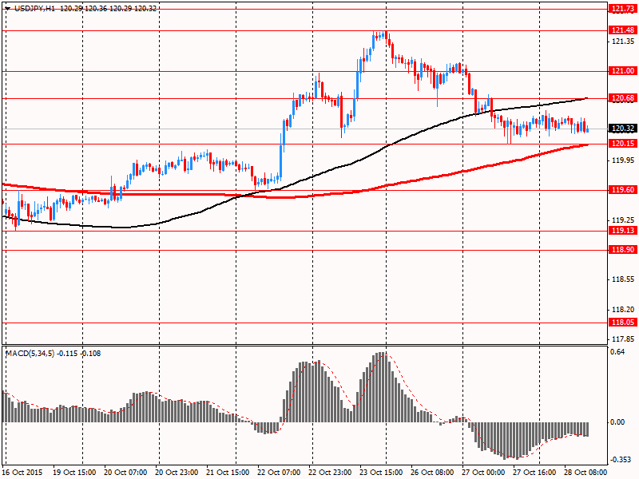Select the 118.90 red price level label
The height and width of the screenshot is (479, 639).
pos(623,250)
